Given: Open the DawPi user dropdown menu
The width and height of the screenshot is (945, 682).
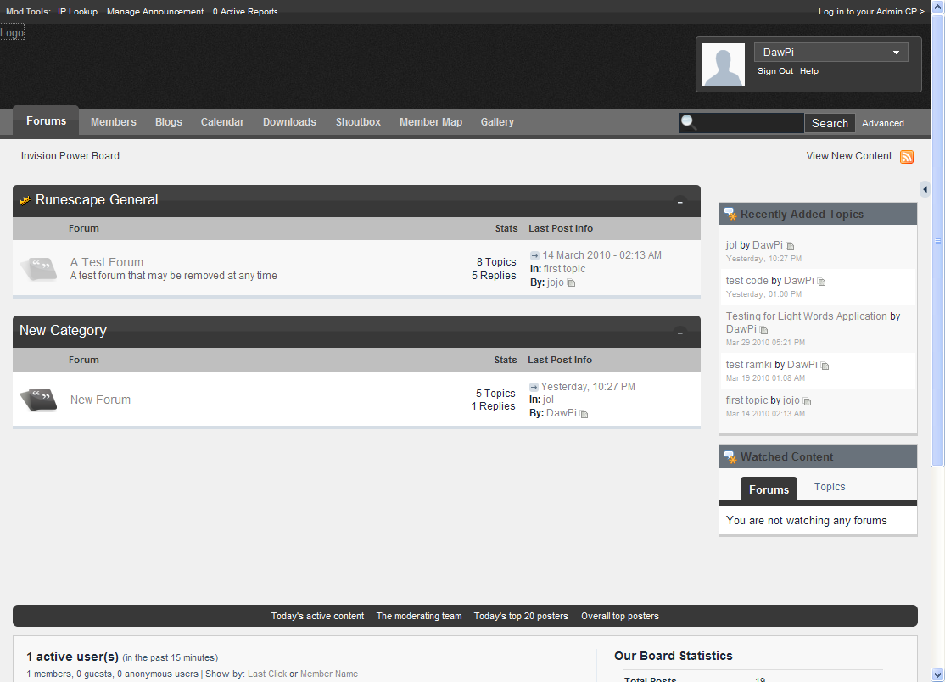Looking at the screenshot, I should [896, 53].
